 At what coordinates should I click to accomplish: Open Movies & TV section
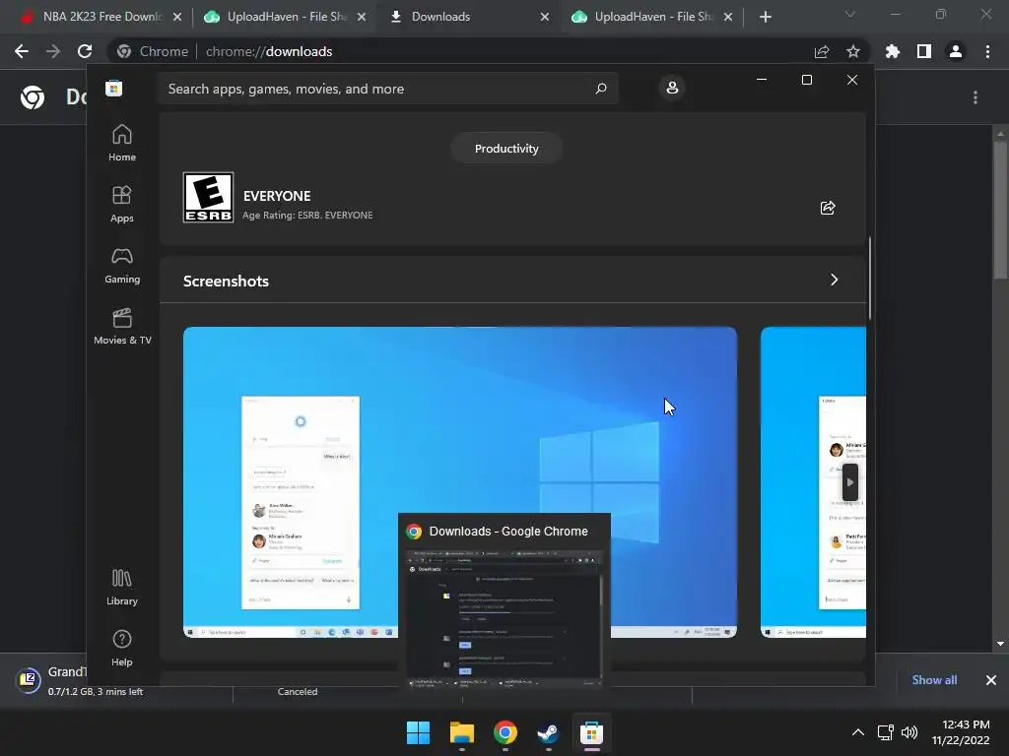coord(122,326)
